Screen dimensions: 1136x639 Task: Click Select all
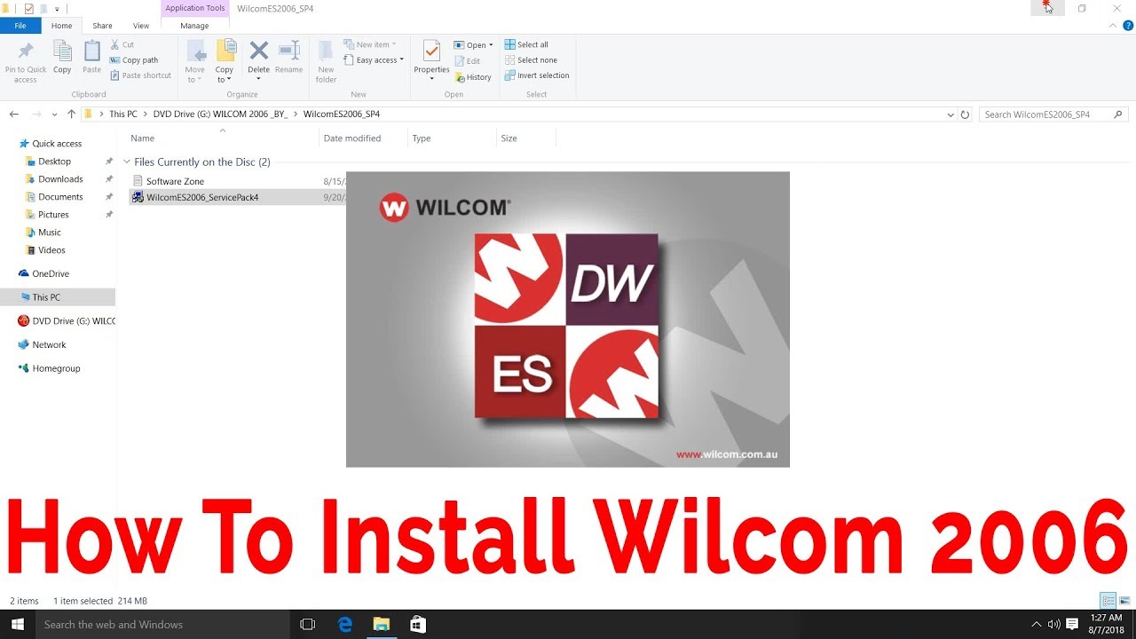[x=526, y=44]
